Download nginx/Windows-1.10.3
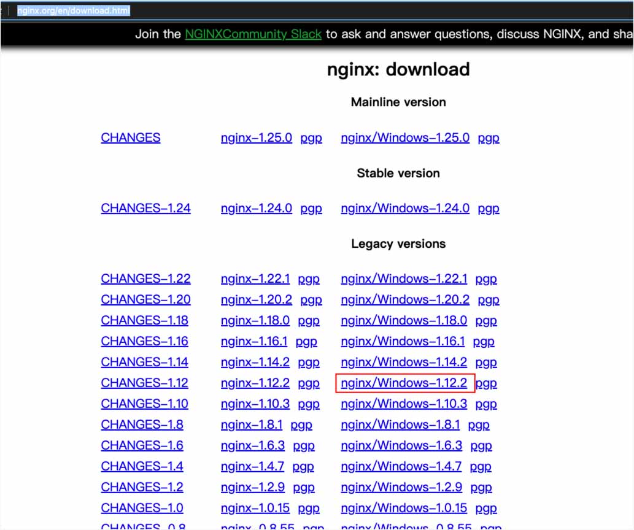The image size is (634, 530). (x=404, y=404)
